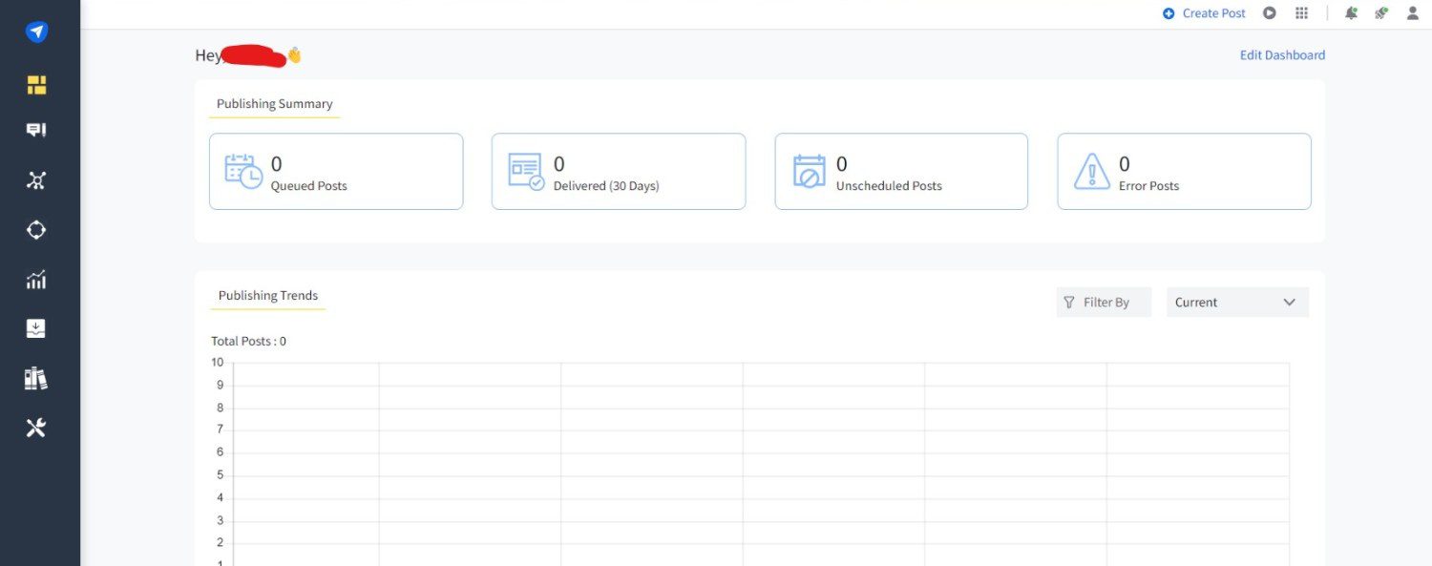
Task: Open the Filter By options
Action: 1104,302
